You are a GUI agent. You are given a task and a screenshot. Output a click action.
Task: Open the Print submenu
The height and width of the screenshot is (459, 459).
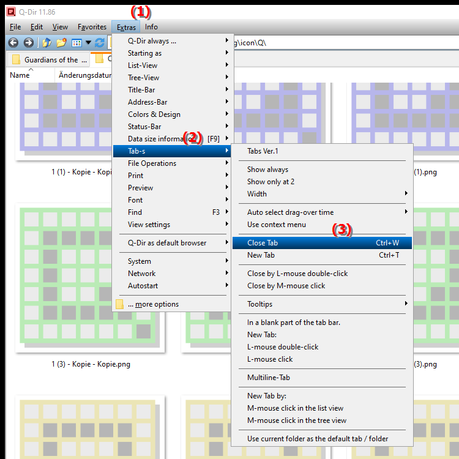172,176
